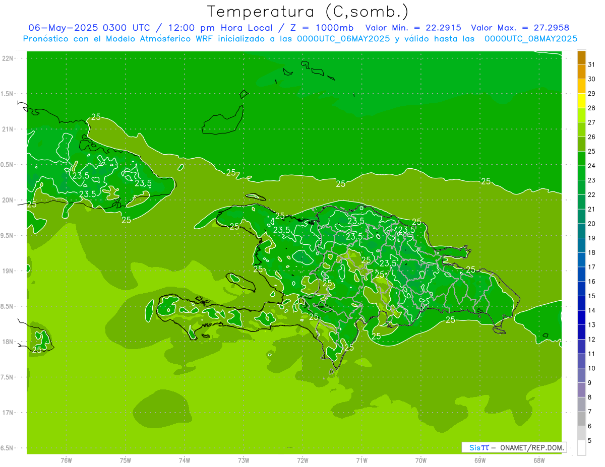605x467 pixels.
Task: Click the "26" label on the color scale
Action: 591,137
